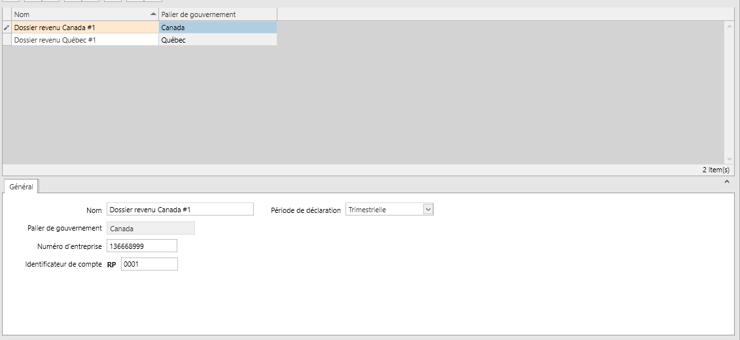Viewport: 740px width, 340px height.
Task: Click the 2 item(s) count text
Action: tap(715, 170)
